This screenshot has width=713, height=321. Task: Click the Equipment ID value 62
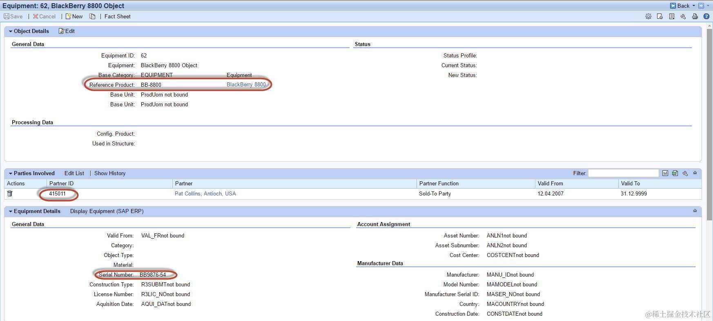tap(144, 56)
